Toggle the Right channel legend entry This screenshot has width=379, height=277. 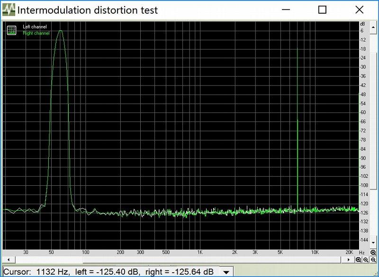(x=36, y=33)
